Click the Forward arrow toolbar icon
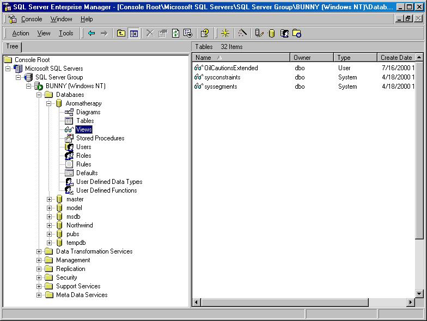This screenshot has width=427, height=321. pyautogui.click(x=104, y=34)
